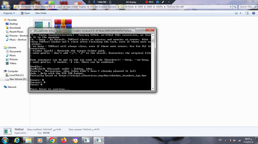The height and width of the screenshot is (144, 258).
Task: Start recording with REC button
Action: pos(150,2)
